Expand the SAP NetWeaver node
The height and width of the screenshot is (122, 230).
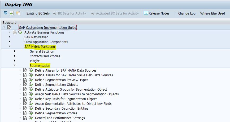(x=10, y=37)
